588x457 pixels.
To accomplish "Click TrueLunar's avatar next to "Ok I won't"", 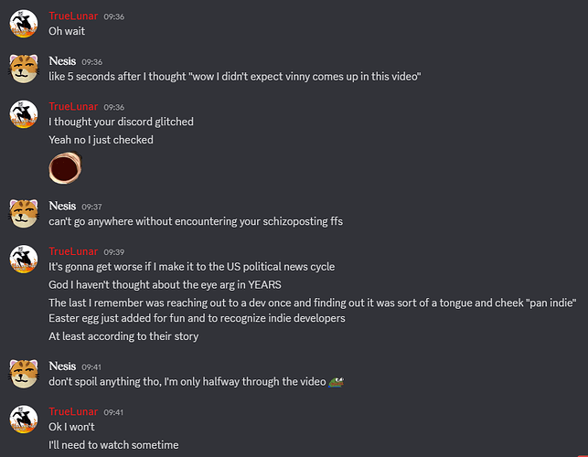I will point(24,419).
